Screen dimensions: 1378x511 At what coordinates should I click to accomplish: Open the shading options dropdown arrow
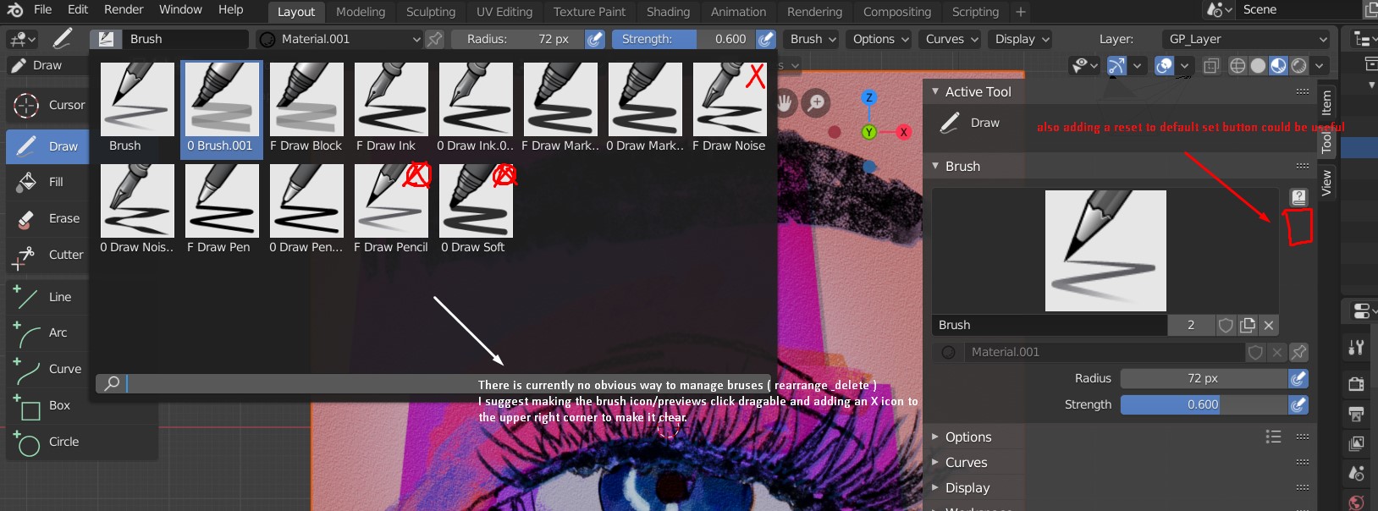[1319, 65]
